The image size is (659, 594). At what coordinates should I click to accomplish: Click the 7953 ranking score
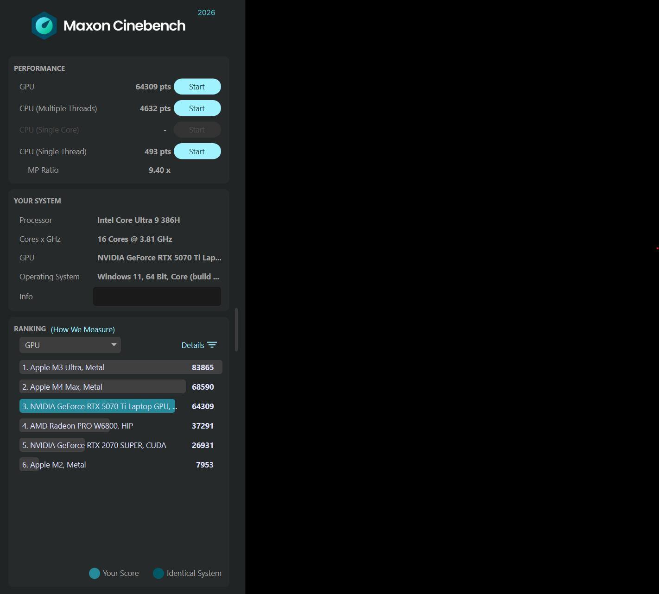[205, 465]
